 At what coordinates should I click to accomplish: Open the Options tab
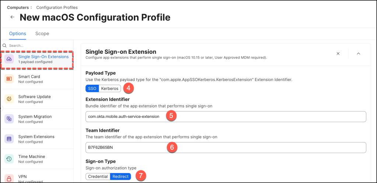tap(17, 34)
